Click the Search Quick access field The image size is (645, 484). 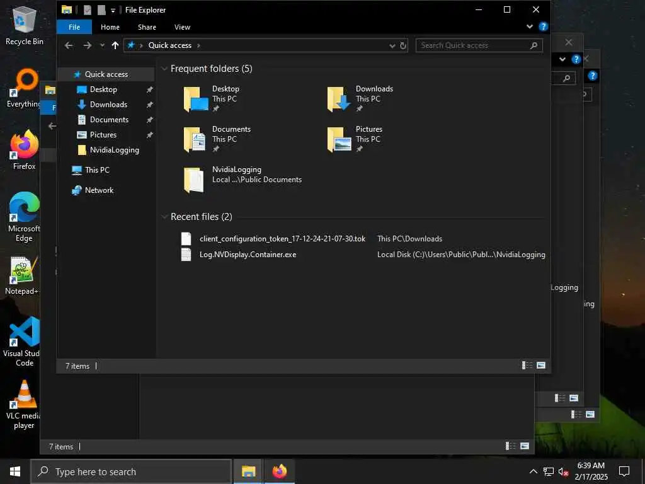coord(473,45)
